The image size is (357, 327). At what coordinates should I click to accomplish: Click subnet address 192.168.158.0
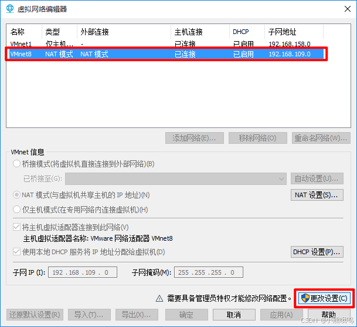click(x=290, y=44)
